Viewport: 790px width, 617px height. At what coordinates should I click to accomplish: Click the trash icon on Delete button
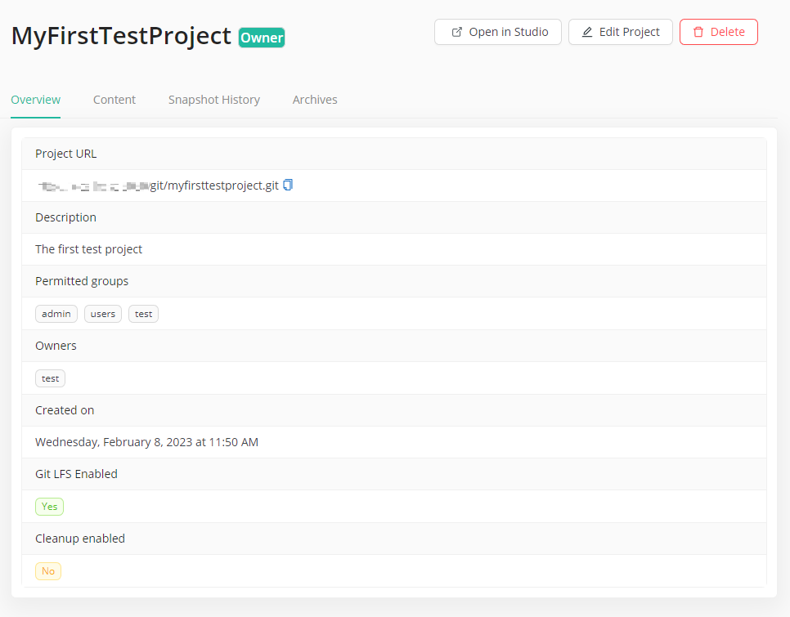click(698, 32)
